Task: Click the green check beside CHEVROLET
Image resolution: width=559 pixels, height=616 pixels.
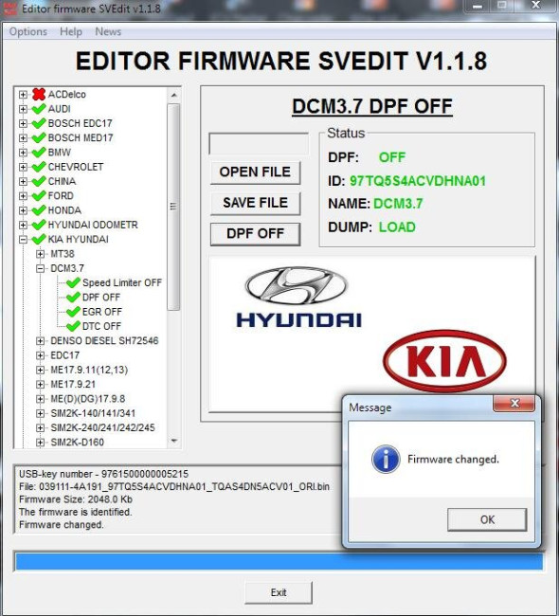Action: click(x=39, y=167)
